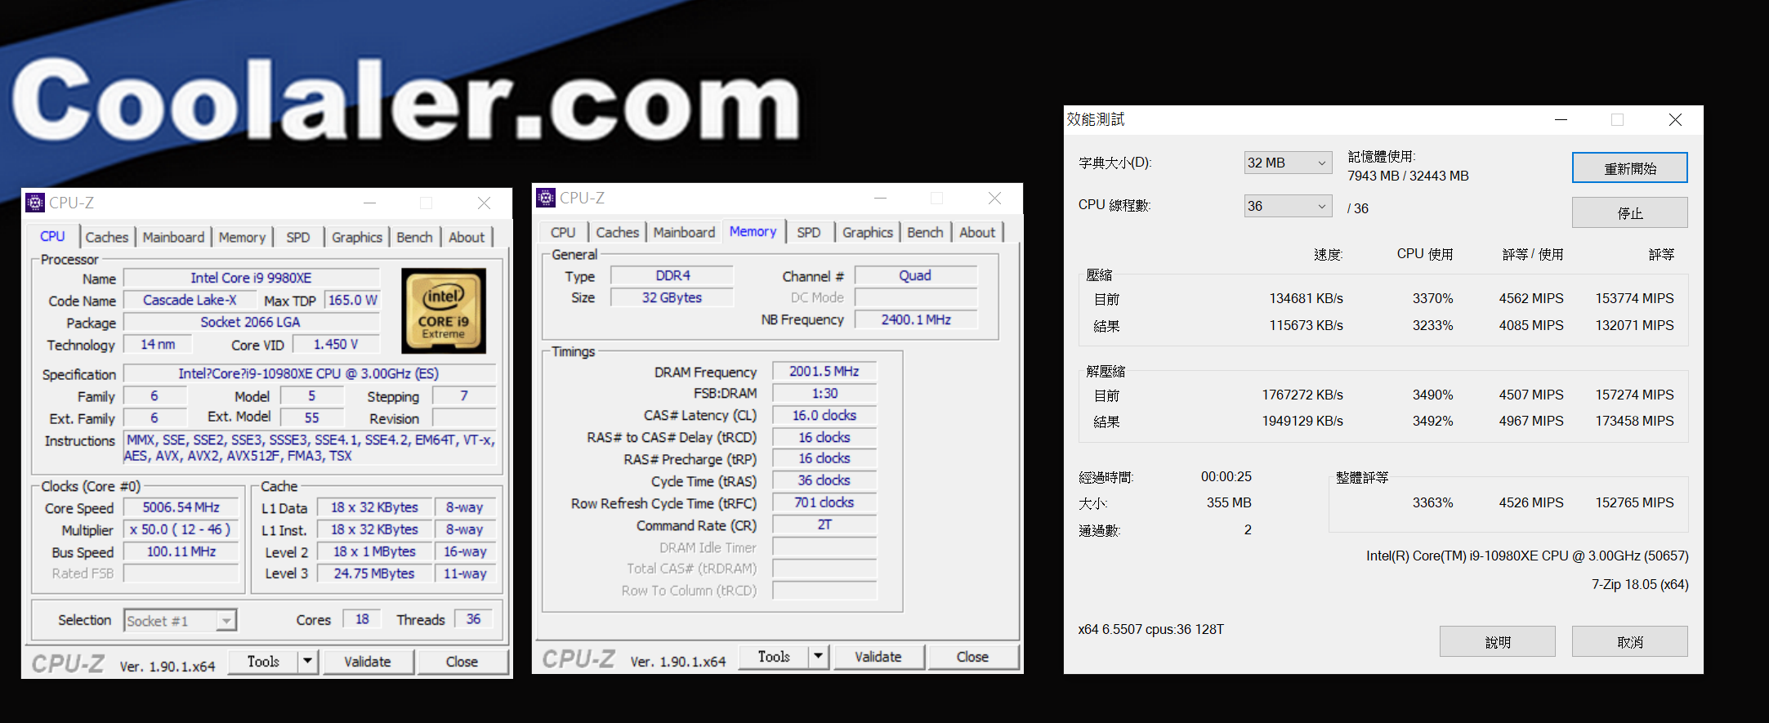Click the NB Frequency value 2400.1 MHz
This screenshot has width=1769, height=723.
[x=916, y=319]
